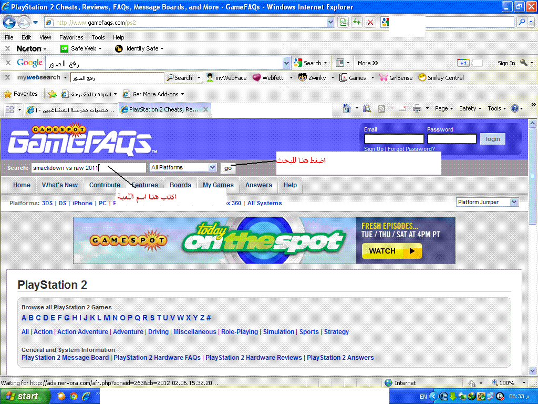The height and width of the screenshot is (404, 538).
Task: Click the Forgot Password? link
Action: point(411,149)
